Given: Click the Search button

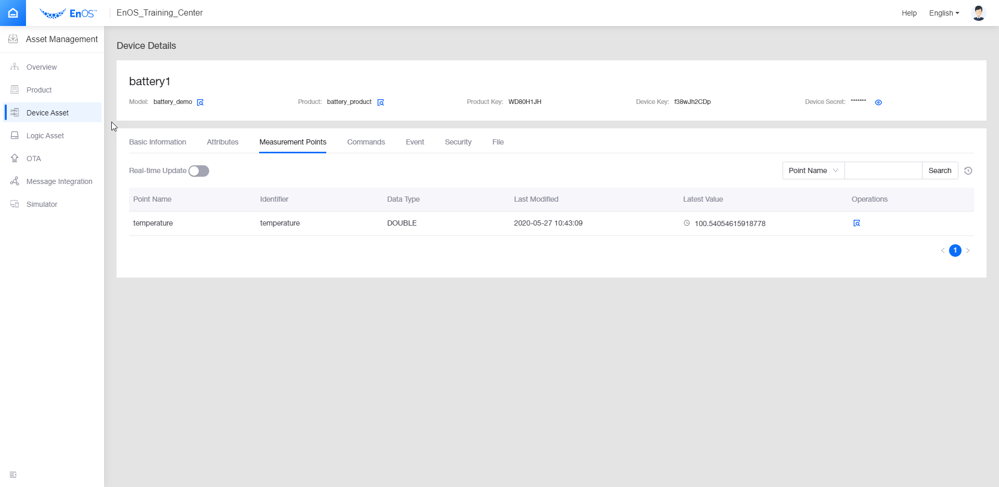Looking at the screenshot, I should coord(940,170).
